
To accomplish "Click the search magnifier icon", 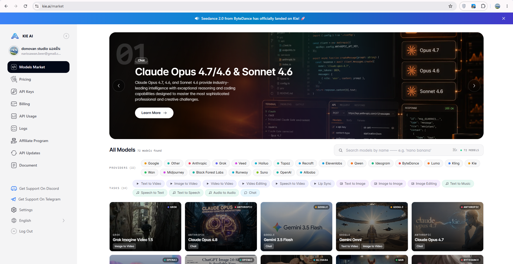I will (341, 150).
